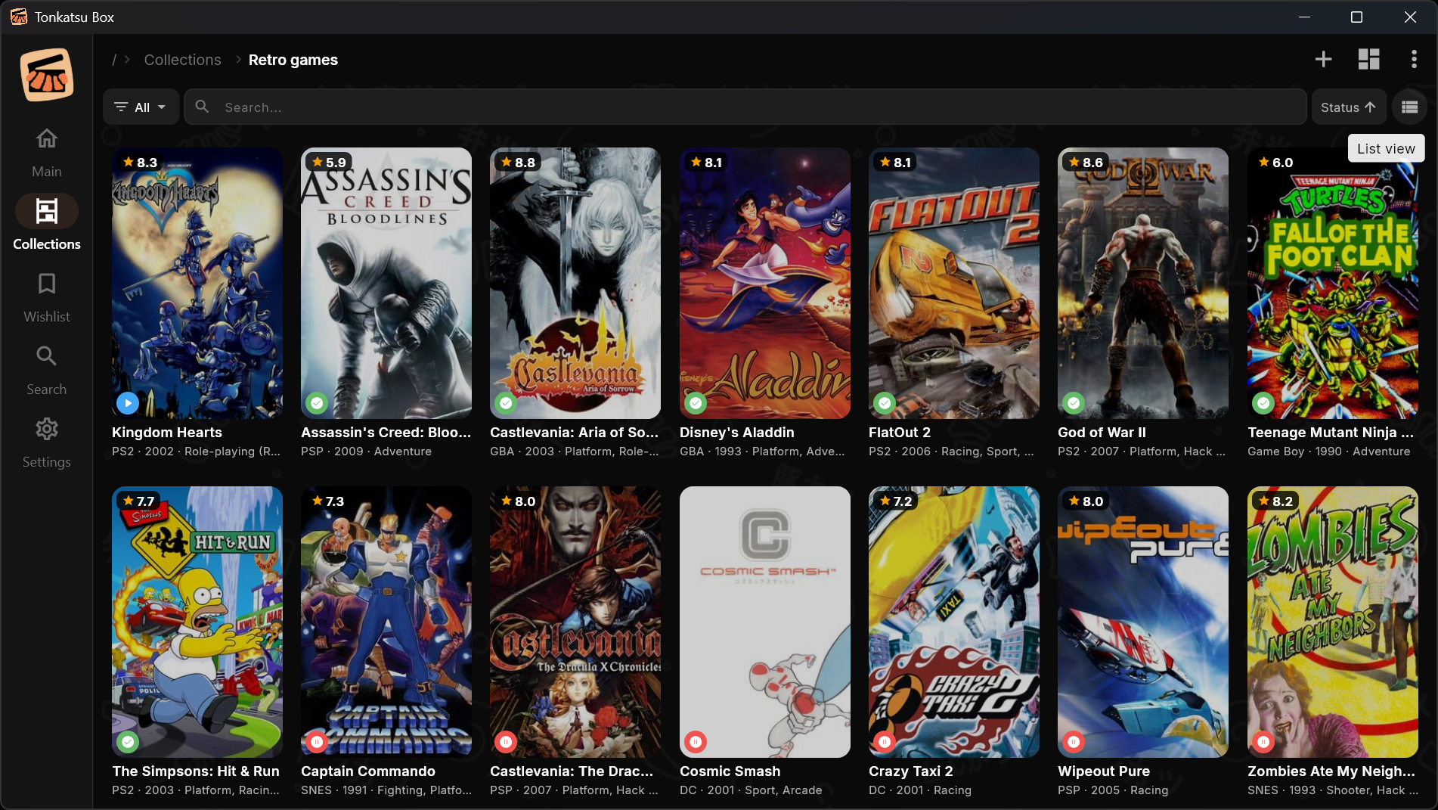Click the Cosmic Smash title text
Image resolution: width=1438 pixels, height=810 pixels.
(x=730, y=771)
